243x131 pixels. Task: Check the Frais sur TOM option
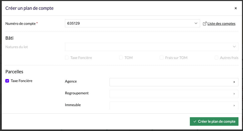pos(161,58)
